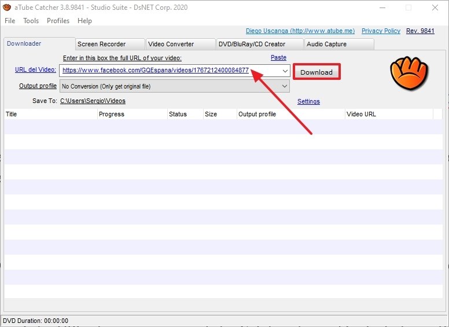The width and height of the screenshot is (449, 327).
Task: Click the Rev. 9841 link
Action: pyautogui.click(x=421, y=31)
